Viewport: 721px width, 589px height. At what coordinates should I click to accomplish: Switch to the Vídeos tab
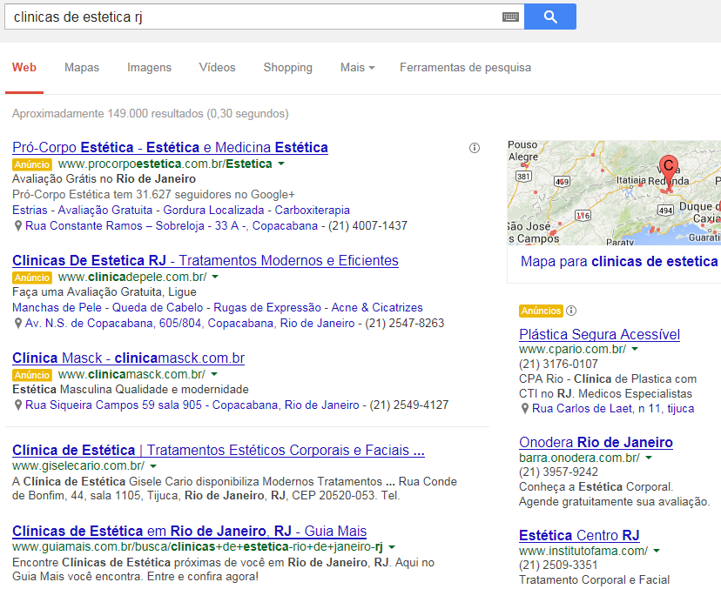(x=217, y=68)
